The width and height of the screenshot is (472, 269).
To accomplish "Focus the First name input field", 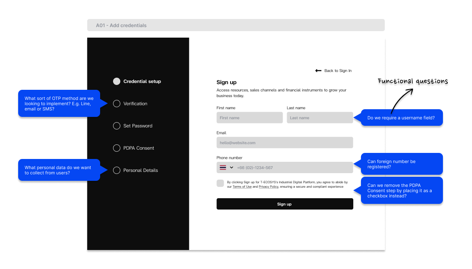I will coord(250,118).
